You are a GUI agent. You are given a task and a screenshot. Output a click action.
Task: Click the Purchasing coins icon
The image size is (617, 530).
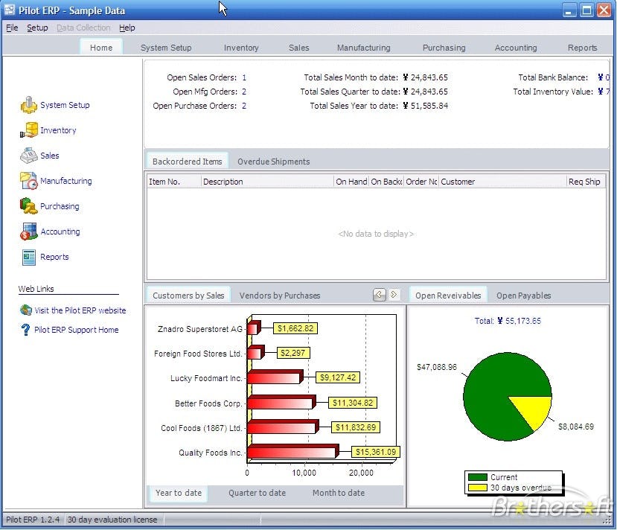click(x=29, y=206)
